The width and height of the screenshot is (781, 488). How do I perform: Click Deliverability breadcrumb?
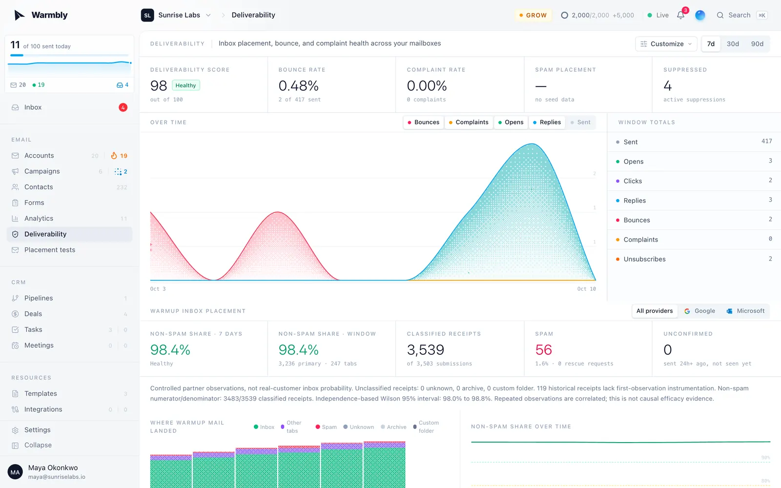(253, 15)
